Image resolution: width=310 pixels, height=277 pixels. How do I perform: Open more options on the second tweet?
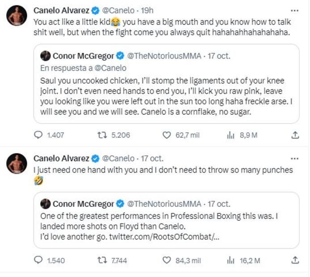tap(294, 158)
